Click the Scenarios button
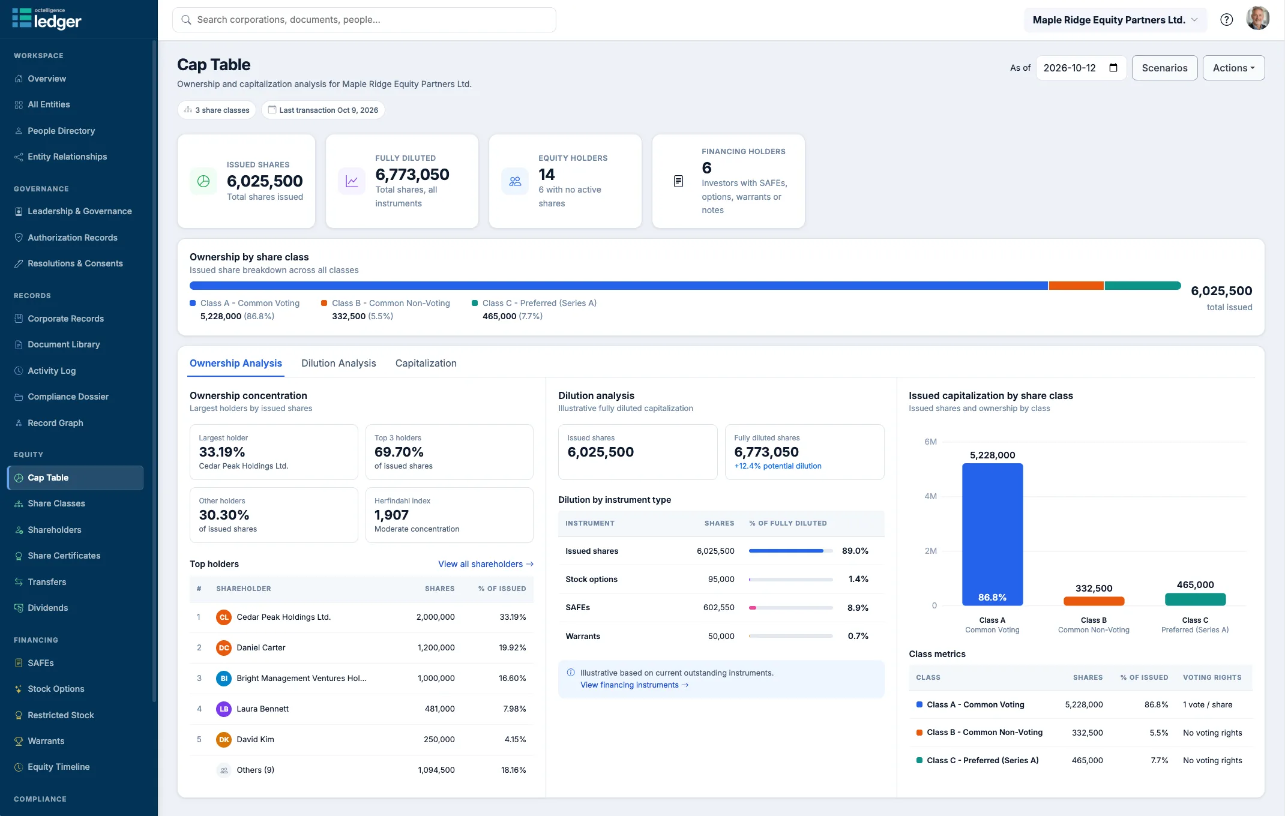The width and height of the screenshot is (1285, 816). click(1164, 68)
